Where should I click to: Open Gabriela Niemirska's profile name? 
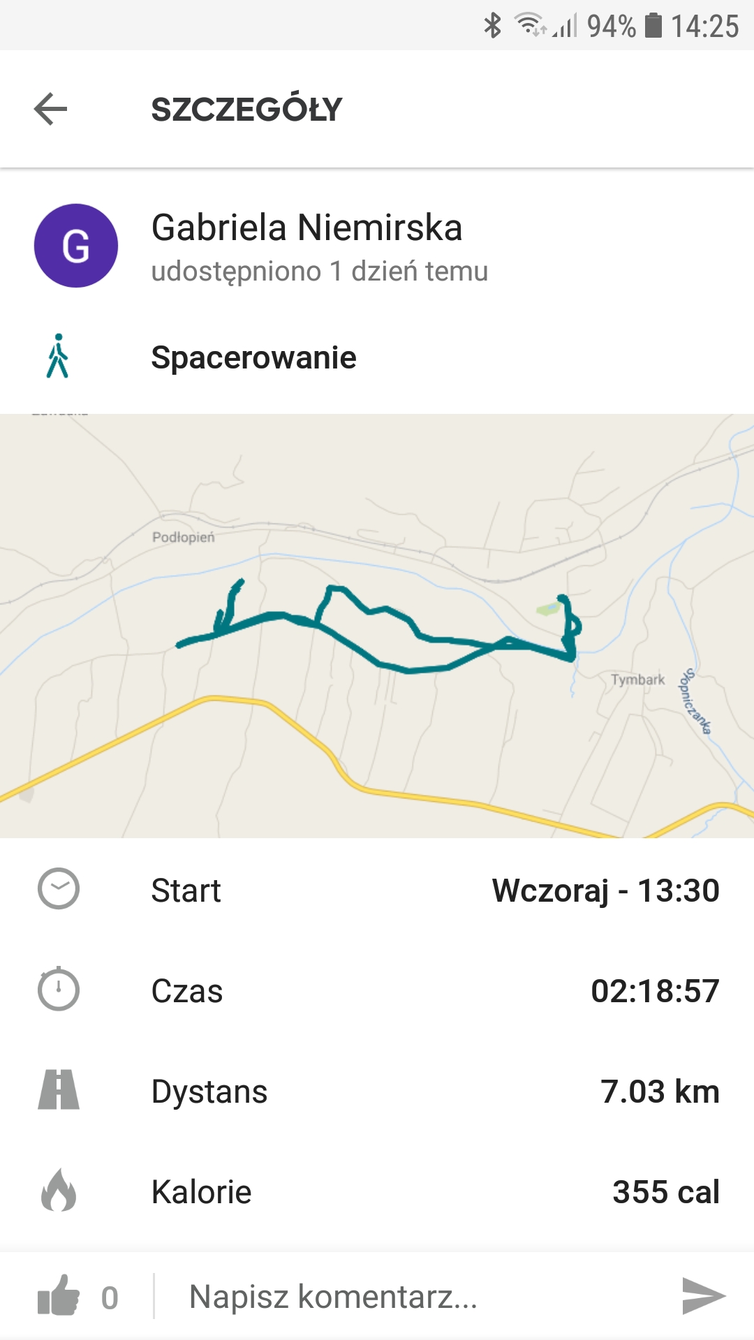pyautogui.click(x=306, y=228)
